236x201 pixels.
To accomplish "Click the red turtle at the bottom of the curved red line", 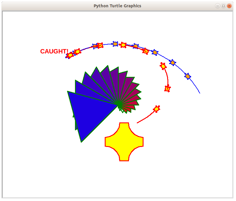I will tap(167, 89).
